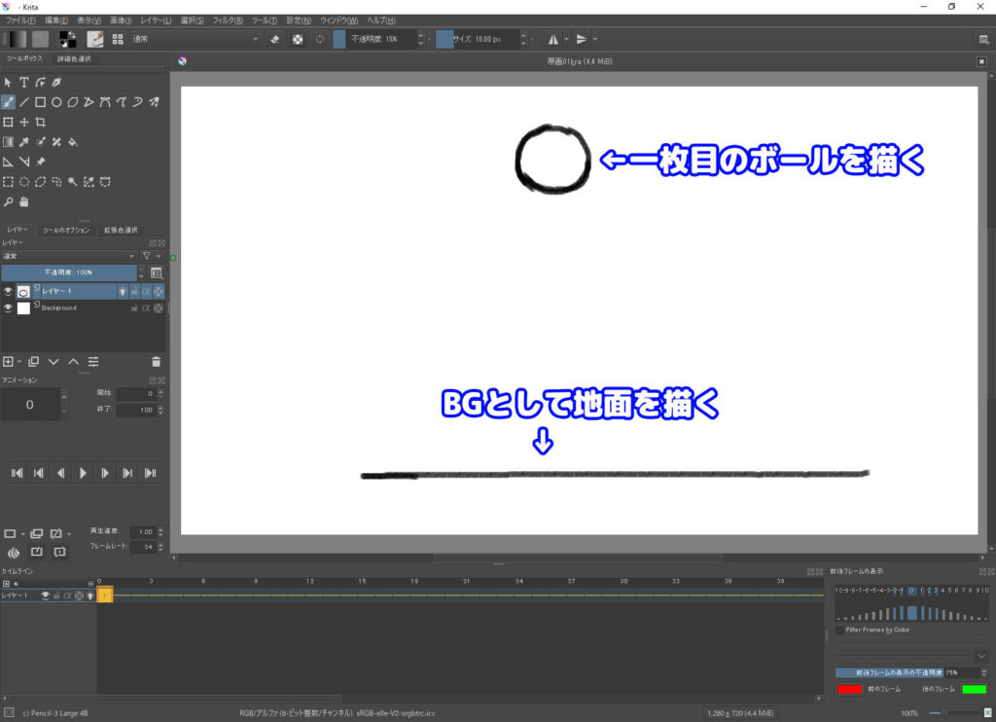Image resolution: width=996 pixels, height=722 pixels.
Task: Select the Text tool
Action: (24, 82)
